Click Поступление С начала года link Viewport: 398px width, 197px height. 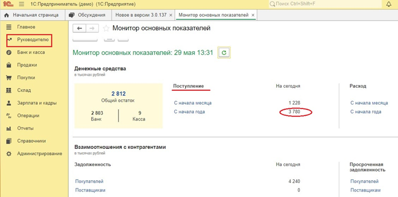(190, 112)
